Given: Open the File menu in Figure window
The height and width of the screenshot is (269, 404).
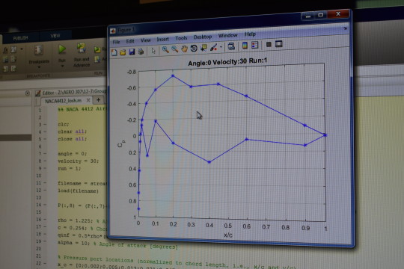Looking at the screenshot, I should coord(116,42).
